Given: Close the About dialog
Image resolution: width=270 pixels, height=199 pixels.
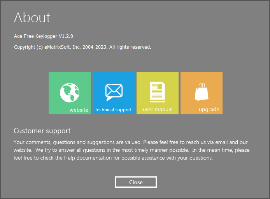Looking at the screenshot, I should [136, 182].
